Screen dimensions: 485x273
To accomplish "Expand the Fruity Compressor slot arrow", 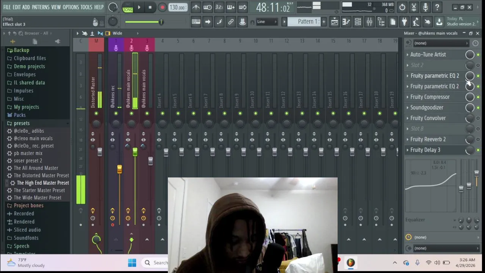I will click(x=408, y=97).
